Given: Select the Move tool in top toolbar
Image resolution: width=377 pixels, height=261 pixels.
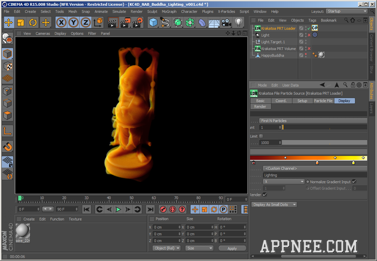Looking at the screenshot, I should coord(9,23).
